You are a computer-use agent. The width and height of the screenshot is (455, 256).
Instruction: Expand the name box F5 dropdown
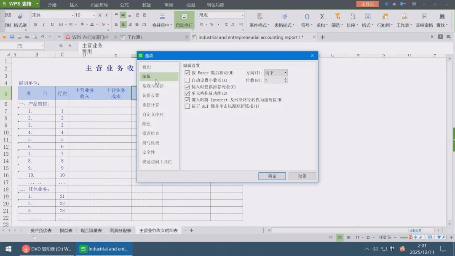pyautogui.click(x=43, y=46)
